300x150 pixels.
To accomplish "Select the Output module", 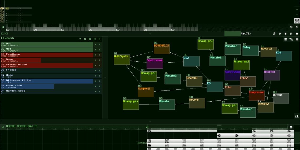I will (281, 98).
